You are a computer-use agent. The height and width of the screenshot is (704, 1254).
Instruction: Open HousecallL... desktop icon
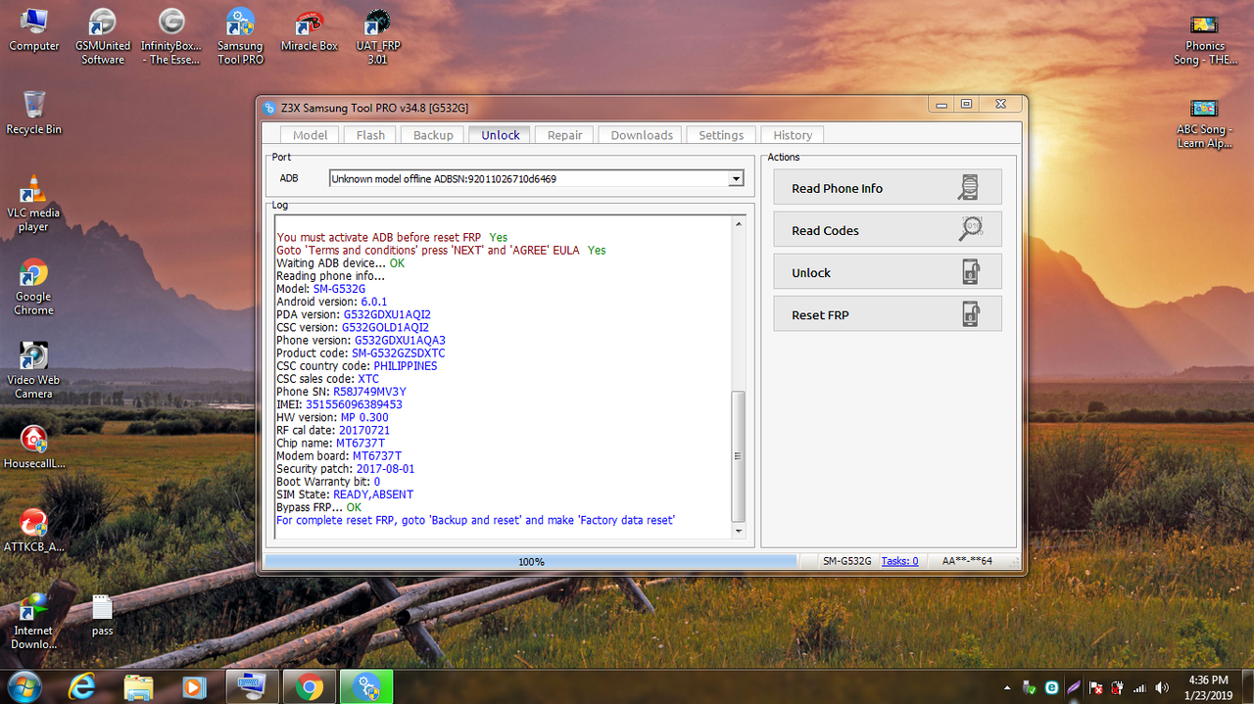point(33,447)
